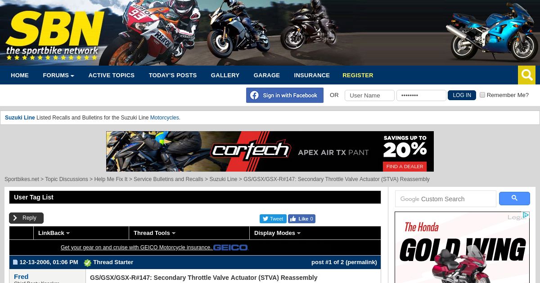540x283 pixels.
Task: Click the Suzuki Line breadcrumb link
Action: coord(223,179)
